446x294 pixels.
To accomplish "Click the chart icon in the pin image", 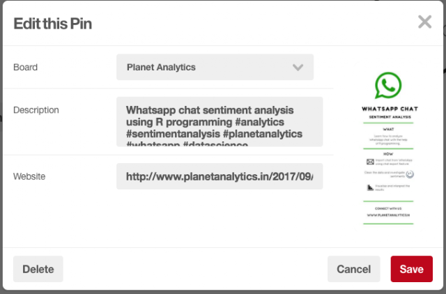I will (370, 187).
